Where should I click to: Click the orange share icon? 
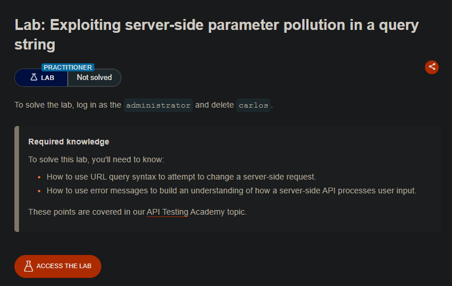pyautogui.click(x=431, y=67)
